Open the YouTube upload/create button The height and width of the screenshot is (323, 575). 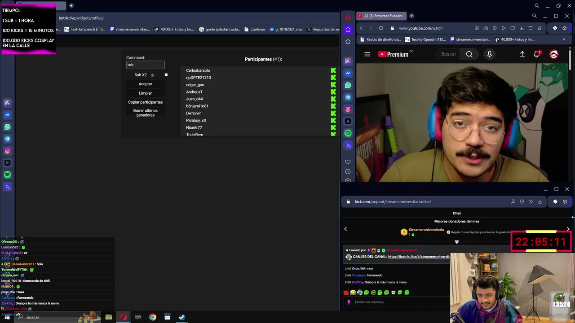tap(522, 54)
